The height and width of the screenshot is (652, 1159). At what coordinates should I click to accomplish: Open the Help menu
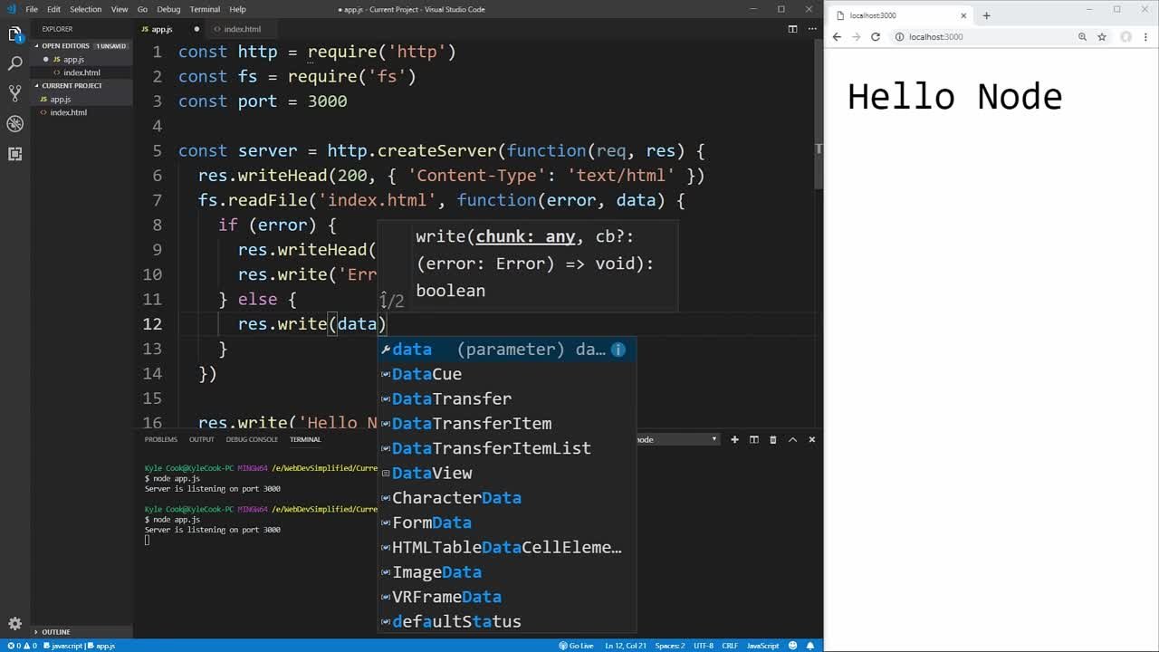click(237, 9)
